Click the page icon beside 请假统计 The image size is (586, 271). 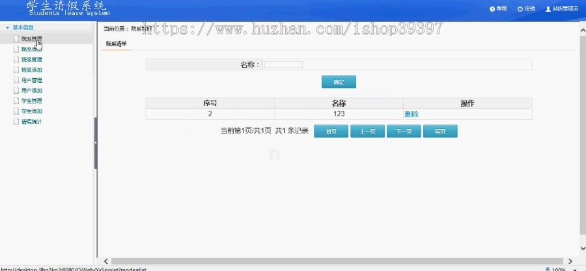(16, 121)
